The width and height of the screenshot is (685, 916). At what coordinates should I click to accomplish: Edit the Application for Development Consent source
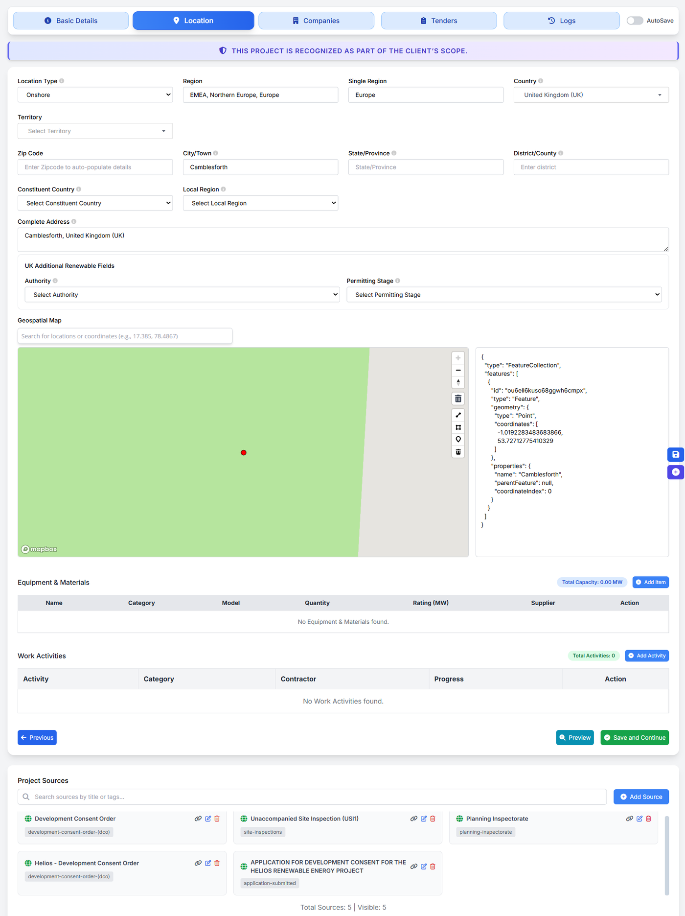coord(424,867)
